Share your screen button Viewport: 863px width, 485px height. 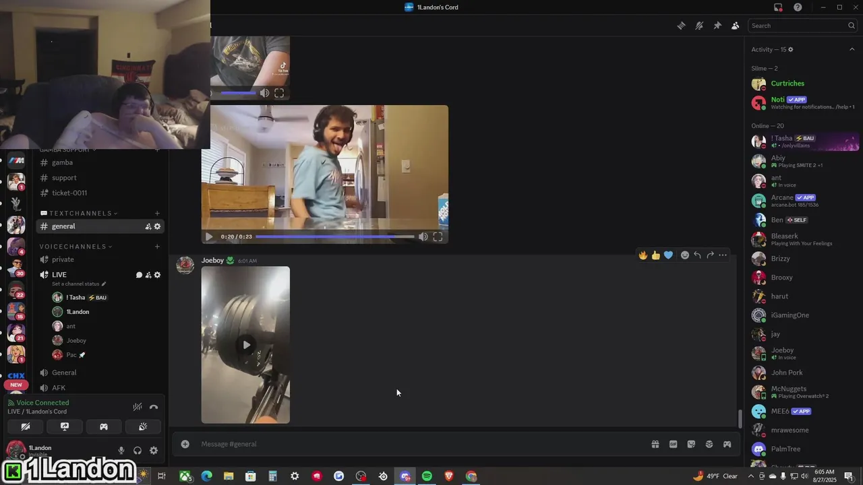[65, 426]
